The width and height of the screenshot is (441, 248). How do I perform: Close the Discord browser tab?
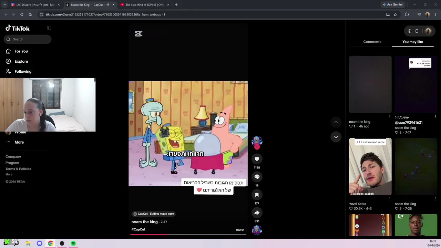(x=59, y=5)
